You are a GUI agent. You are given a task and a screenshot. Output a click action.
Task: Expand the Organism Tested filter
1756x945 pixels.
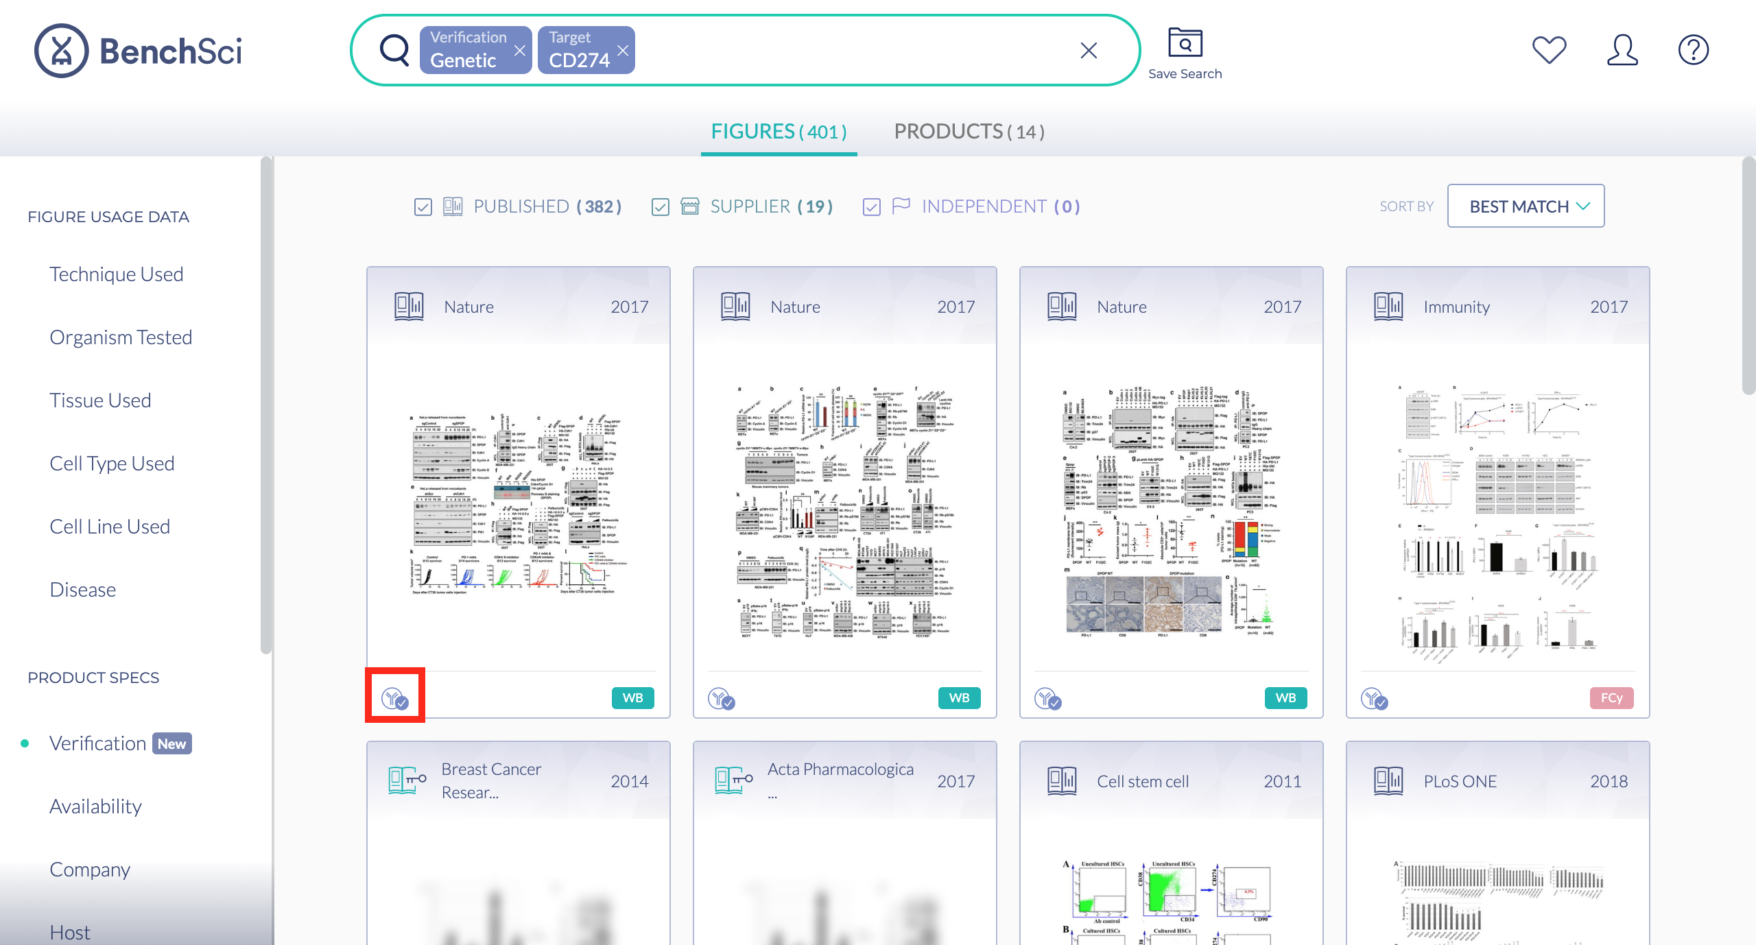pos(121,337)
